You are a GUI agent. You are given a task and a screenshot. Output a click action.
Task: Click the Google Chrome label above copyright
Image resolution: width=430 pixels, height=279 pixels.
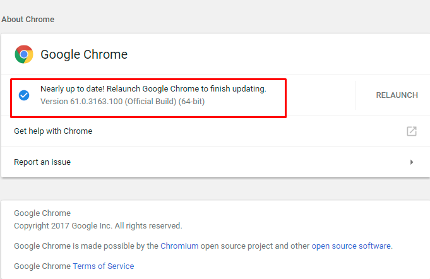(42, 213)
